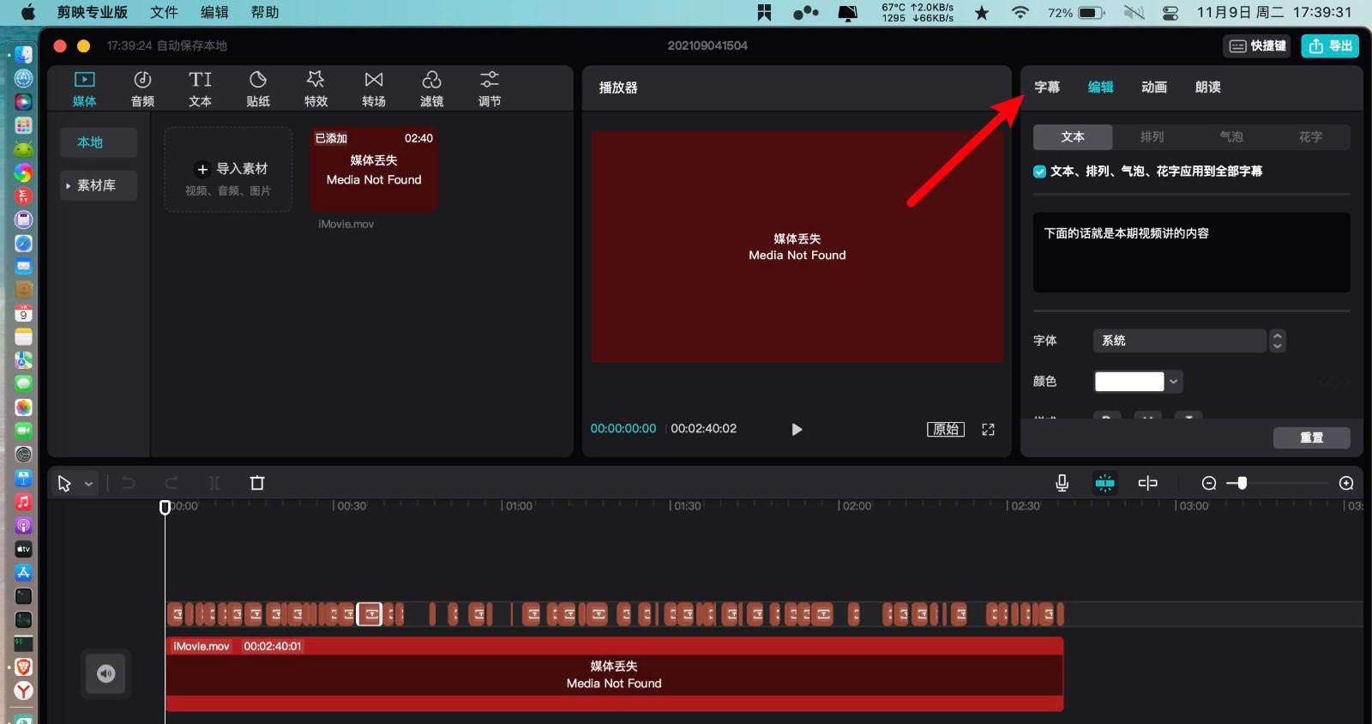Open the 文件 menu in menu bar
The height and width of the screenshot is (724, 1372).
point(163,12)
